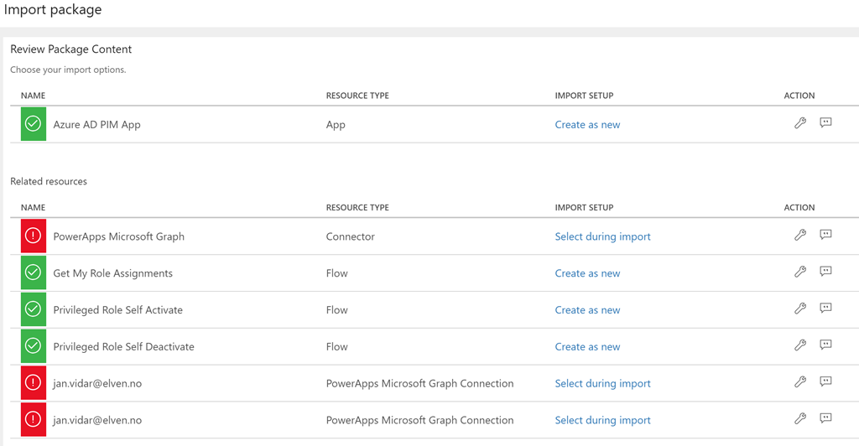
Task: Open comment icon for Privileged Role Self Deactivate
Action: click(x=825, y=345)
